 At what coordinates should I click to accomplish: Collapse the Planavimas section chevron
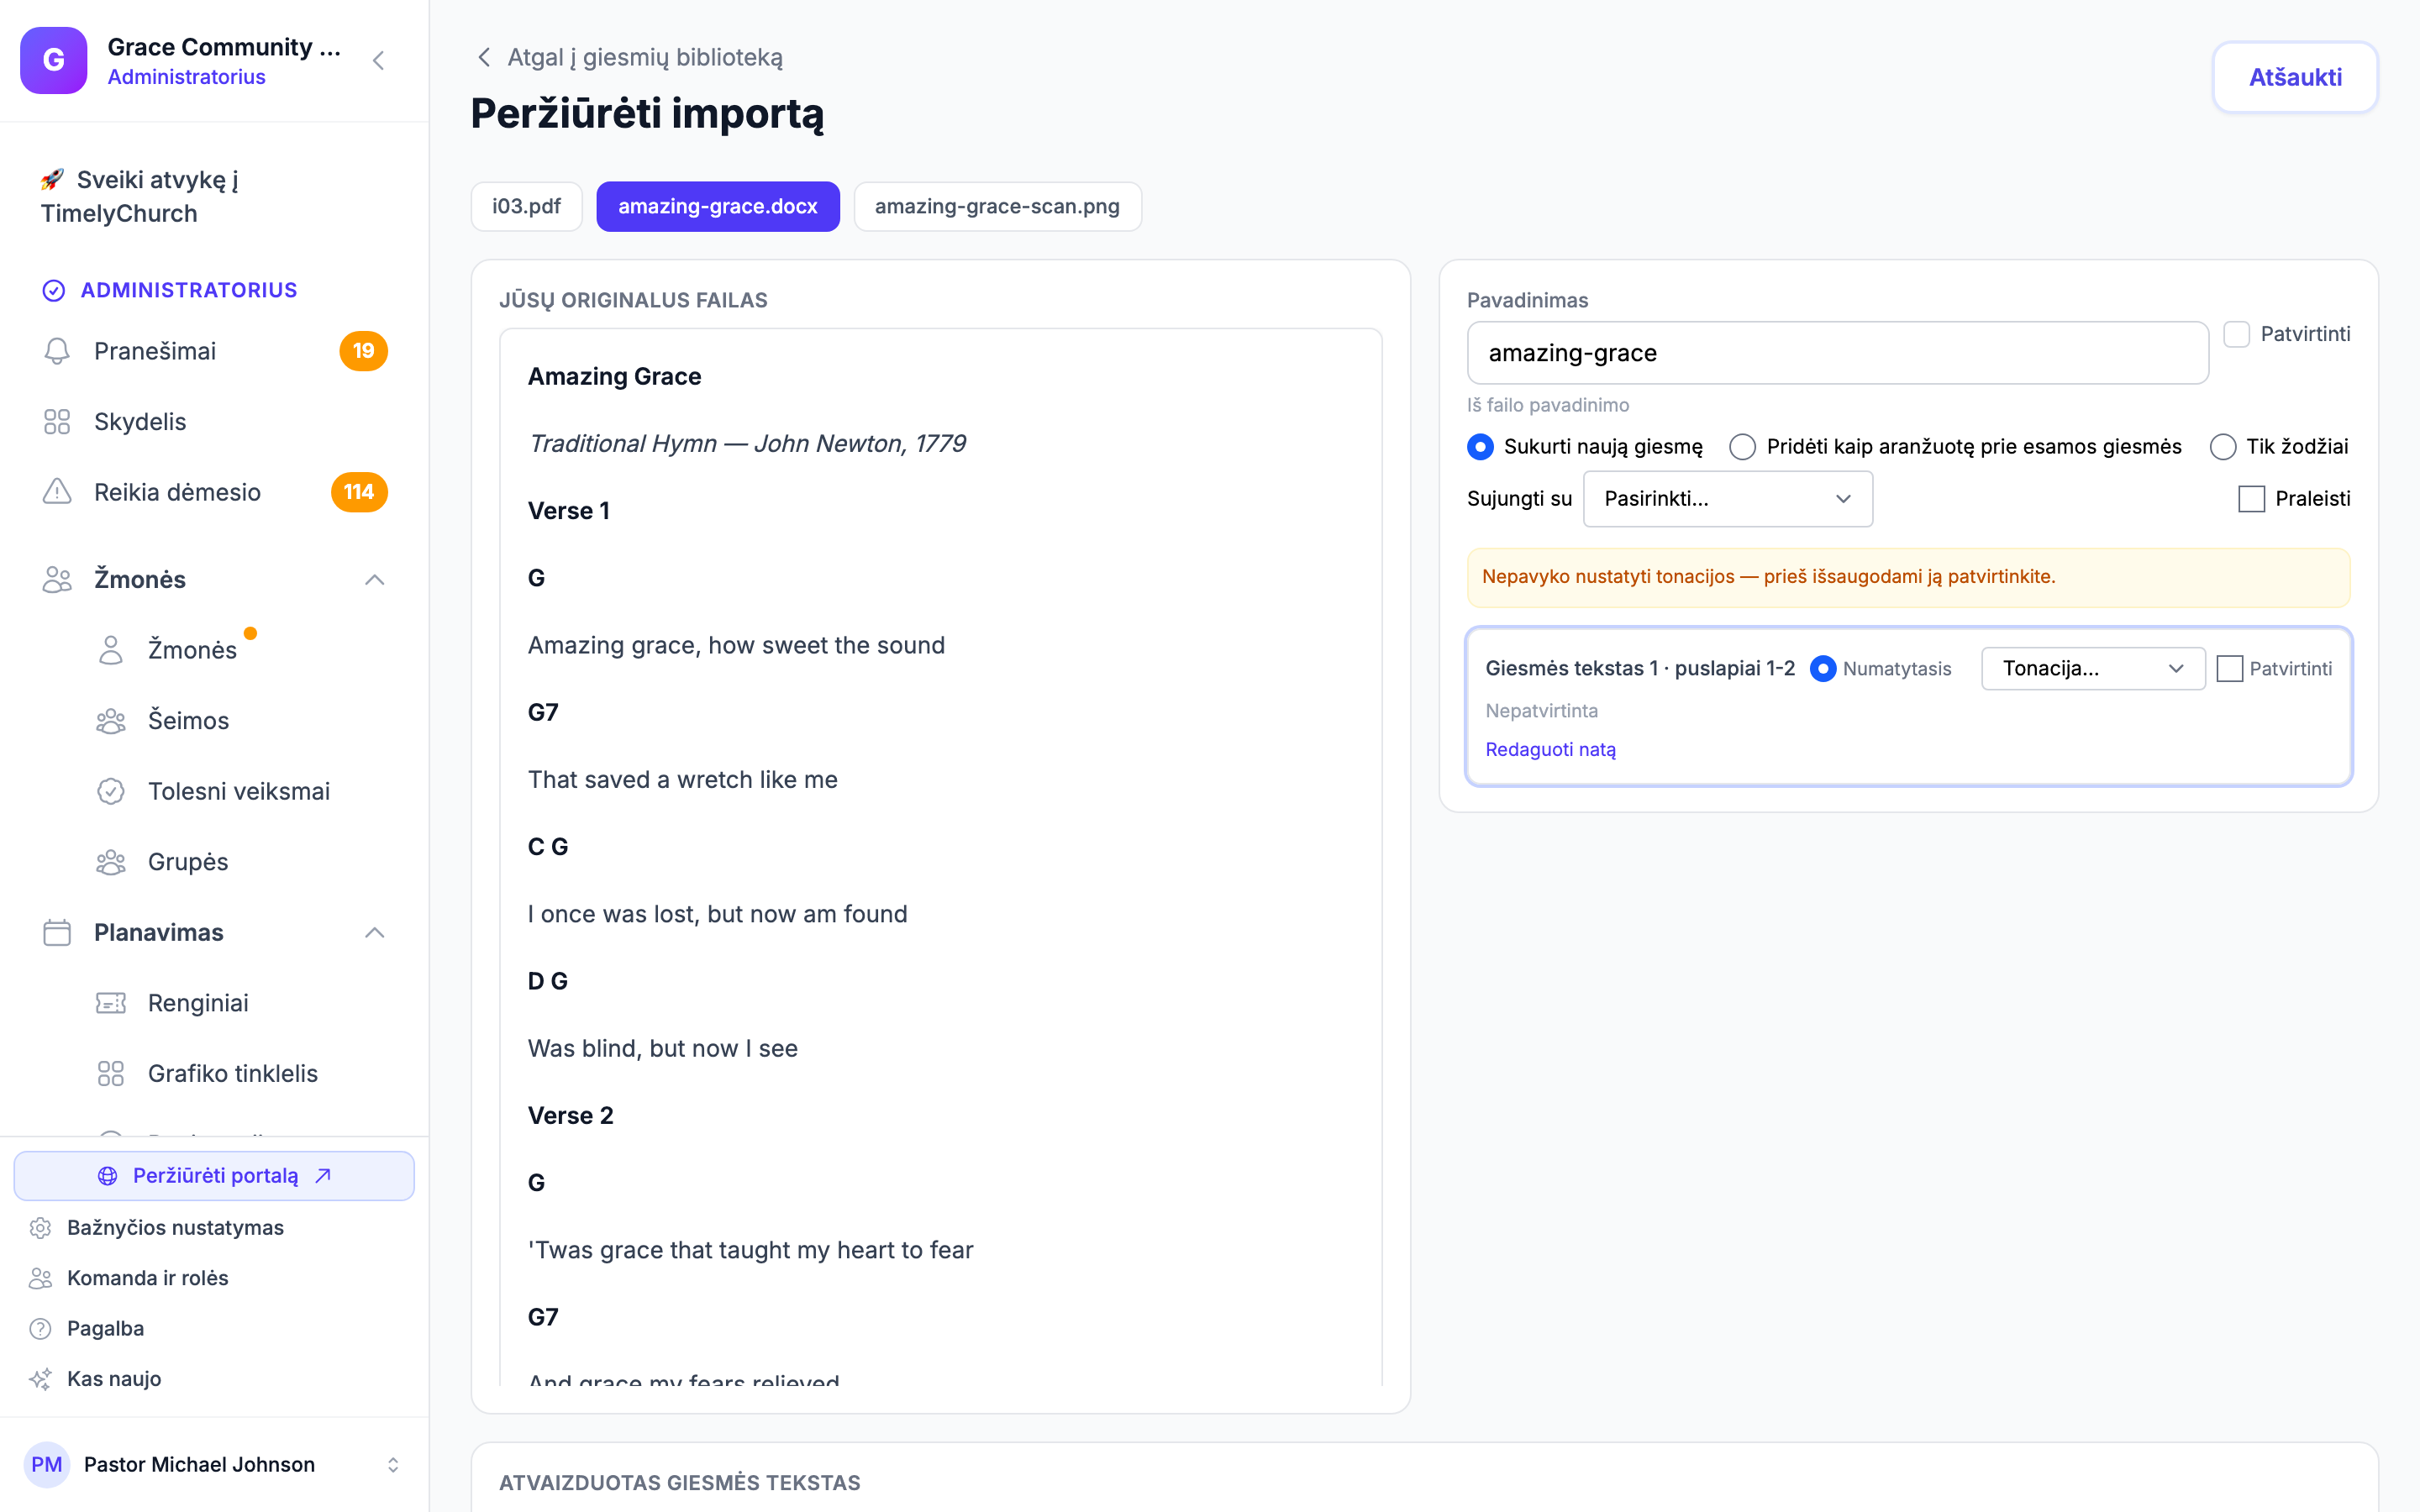coord(375,932)
